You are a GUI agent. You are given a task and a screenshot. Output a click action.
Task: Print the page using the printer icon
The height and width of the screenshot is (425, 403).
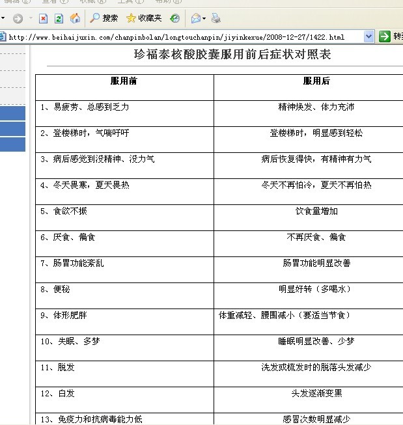point(215,18)
